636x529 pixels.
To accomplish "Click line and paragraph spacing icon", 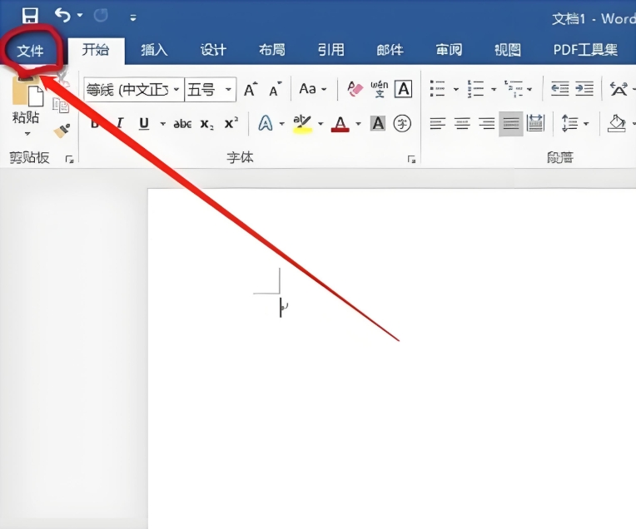I will coord(569,123).
